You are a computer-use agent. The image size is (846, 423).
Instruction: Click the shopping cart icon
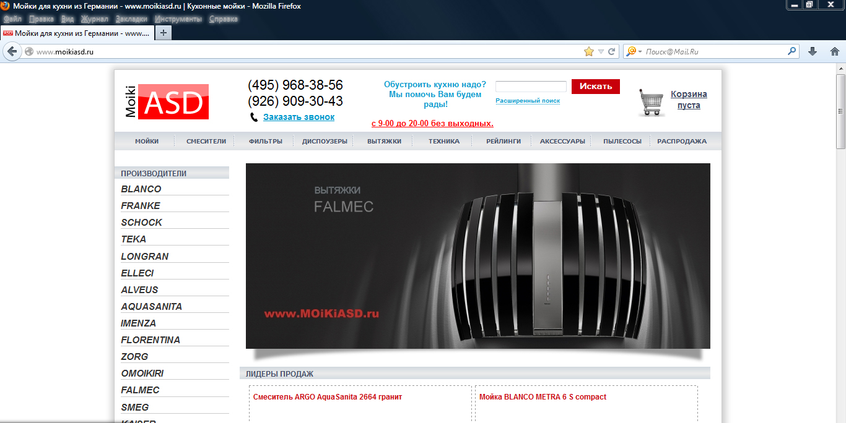652,102
